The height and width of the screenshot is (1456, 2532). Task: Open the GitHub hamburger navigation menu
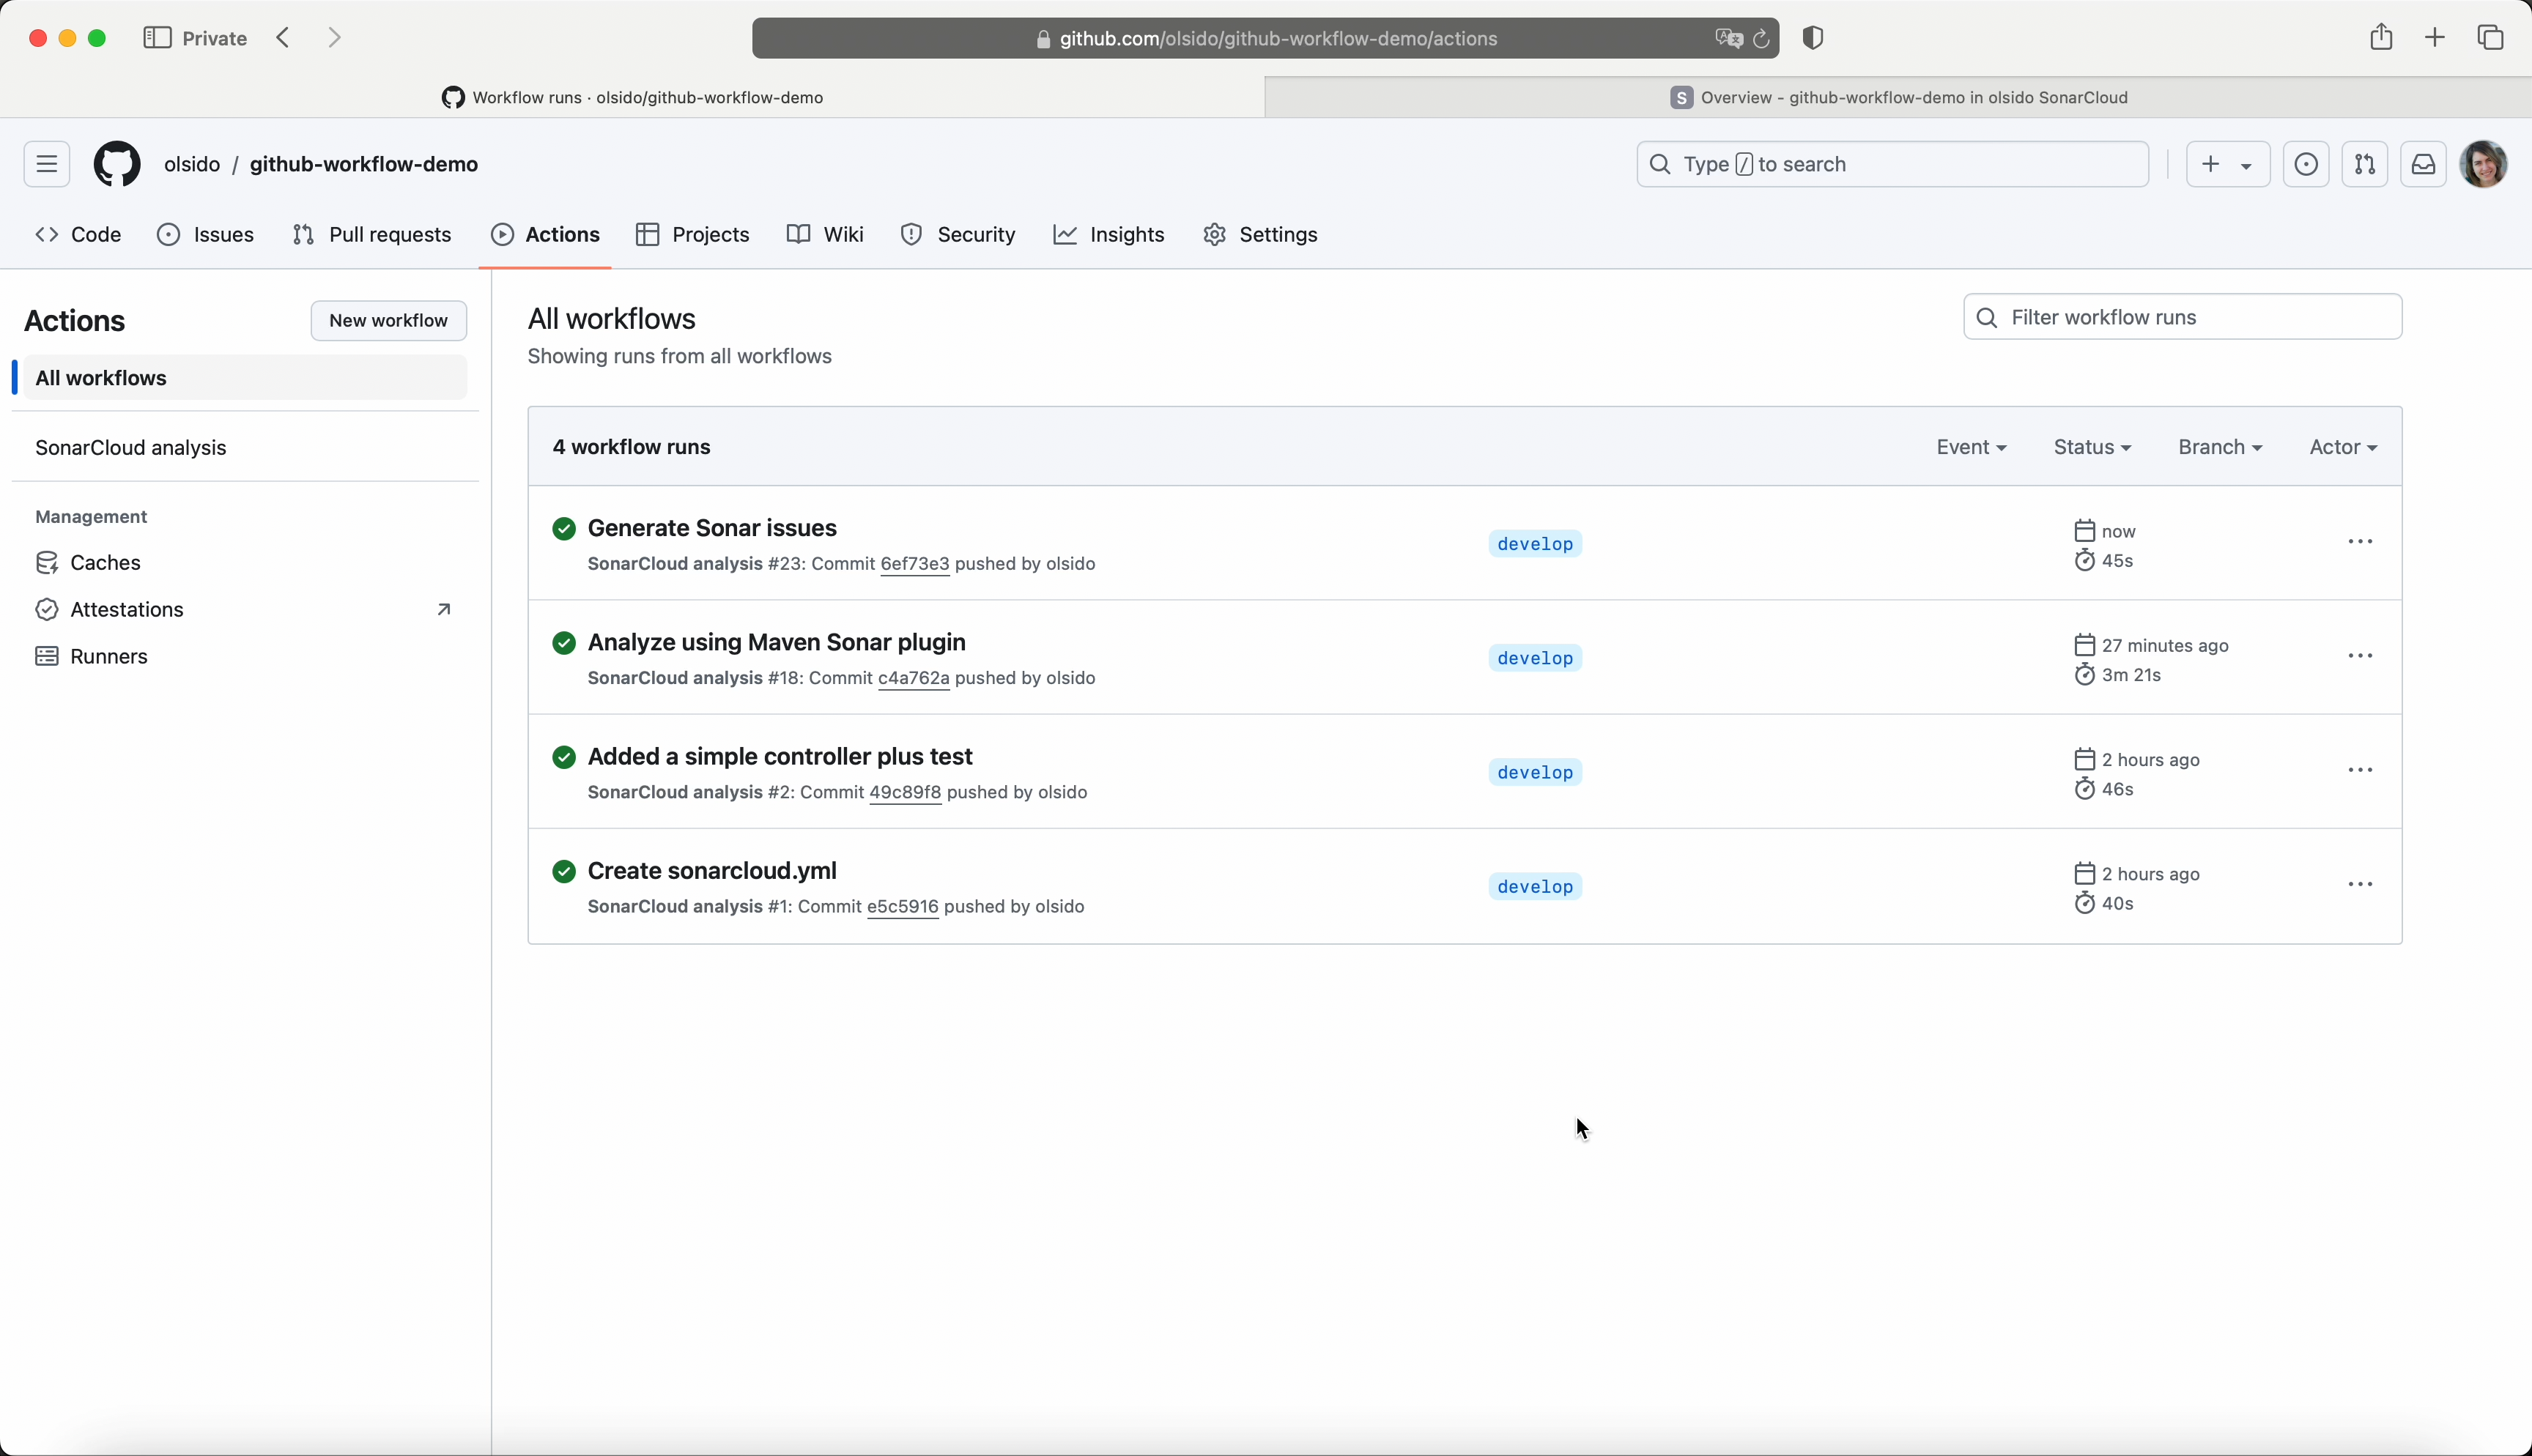pyautogui.click(x=47, y=164)
